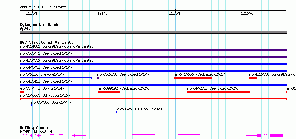Viewport: 296px width, 139px height.
Task: Click the 12140k ruler label
Action: [x=103, y=13]
